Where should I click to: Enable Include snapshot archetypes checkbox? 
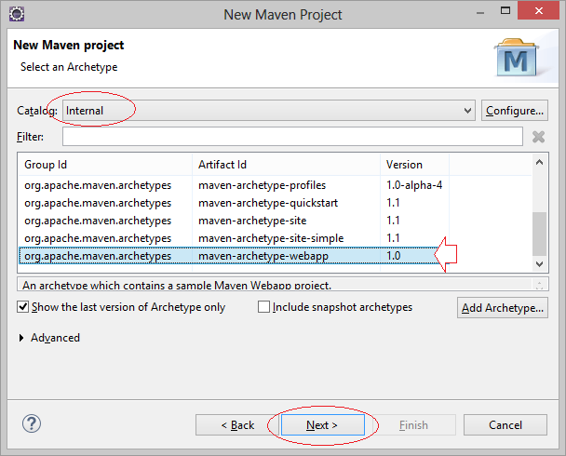263,307
